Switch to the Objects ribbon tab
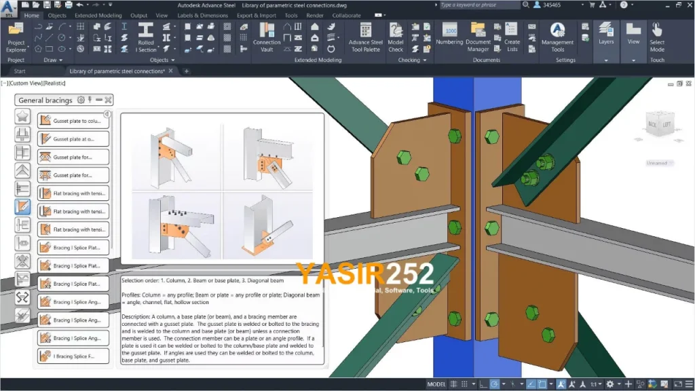Image resolution: width=695 pixels, height=391 pixels. tap(57, 15)
